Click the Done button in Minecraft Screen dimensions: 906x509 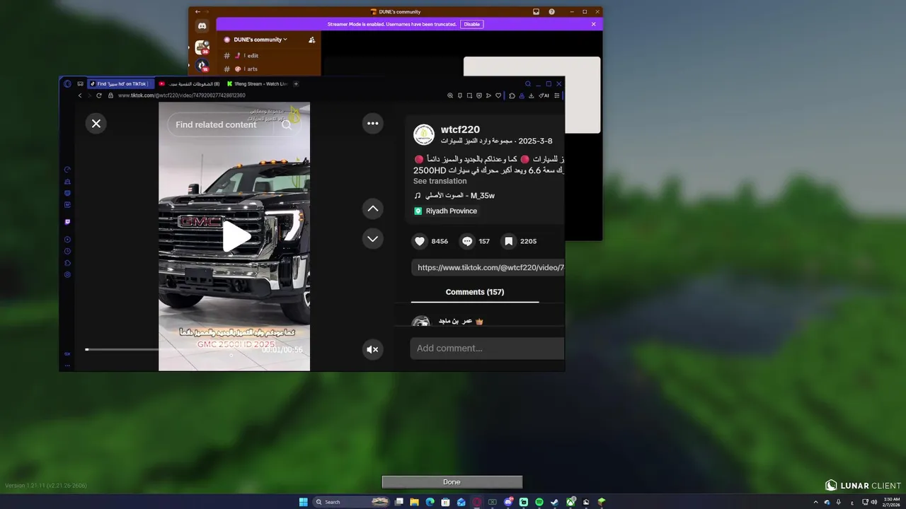coord(452,482)
